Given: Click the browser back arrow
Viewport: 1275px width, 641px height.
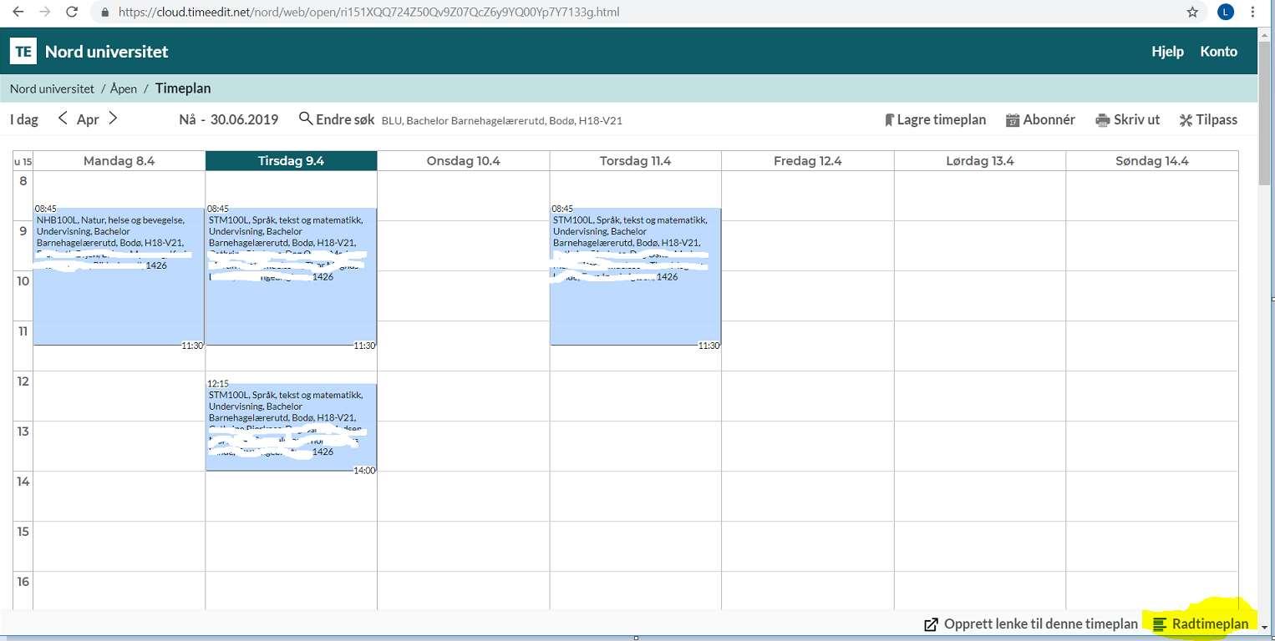Looking at the screenshot, I should click(18, 13).
